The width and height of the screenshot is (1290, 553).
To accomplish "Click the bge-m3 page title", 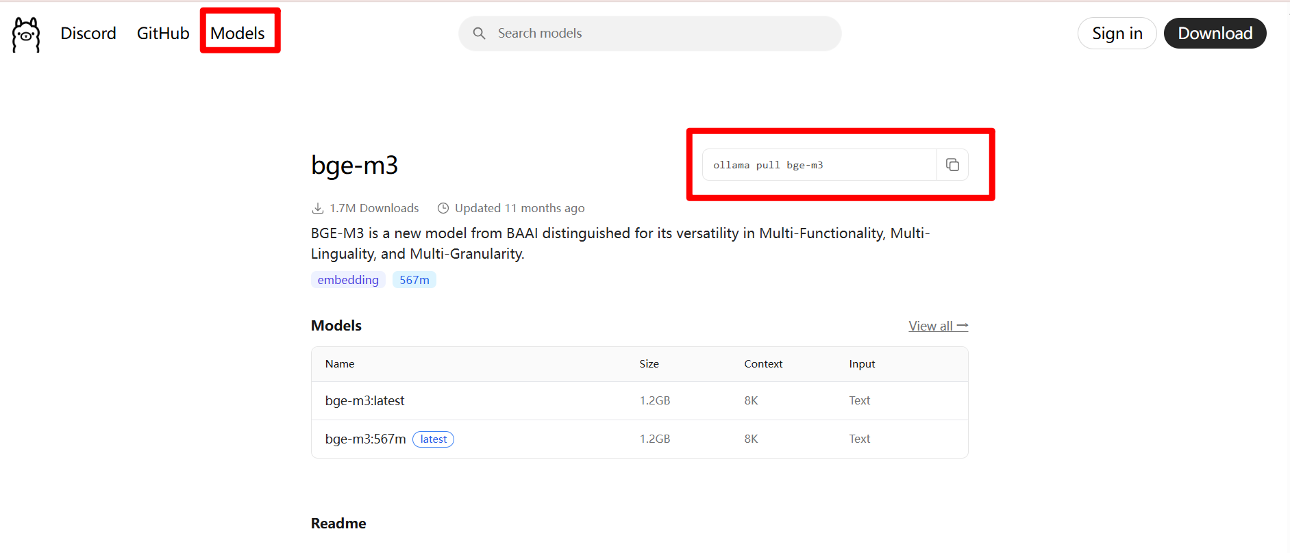I will (x=354, y=166).
